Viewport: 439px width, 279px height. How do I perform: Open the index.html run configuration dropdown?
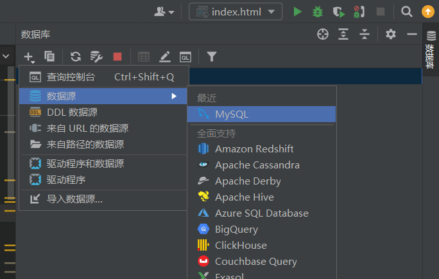236,12
